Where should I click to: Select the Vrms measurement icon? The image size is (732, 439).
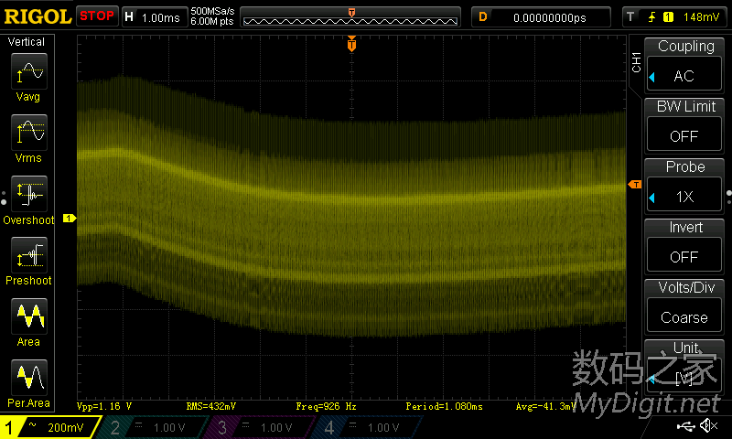coord(29,133)
